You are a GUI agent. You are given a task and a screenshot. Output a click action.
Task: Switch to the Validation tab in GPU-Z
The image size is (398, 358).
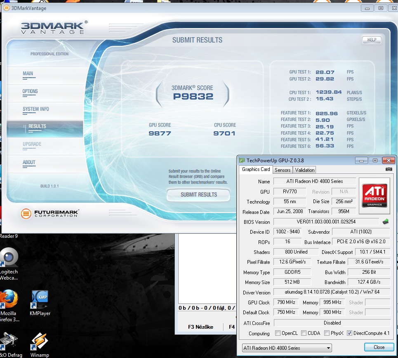[x=305, y=170]
